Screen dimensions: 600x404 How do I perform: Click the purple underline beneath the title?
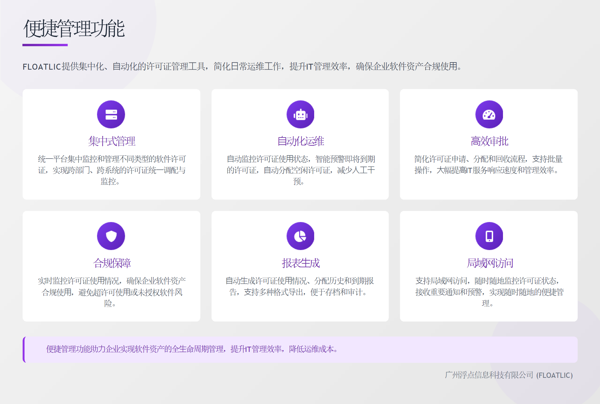click(x=45, y=45)
